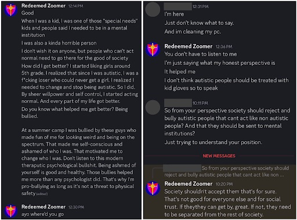
Task: Click Redeemed Zoomer avatar beside 12:30 PM message
Action: point(11,211)
